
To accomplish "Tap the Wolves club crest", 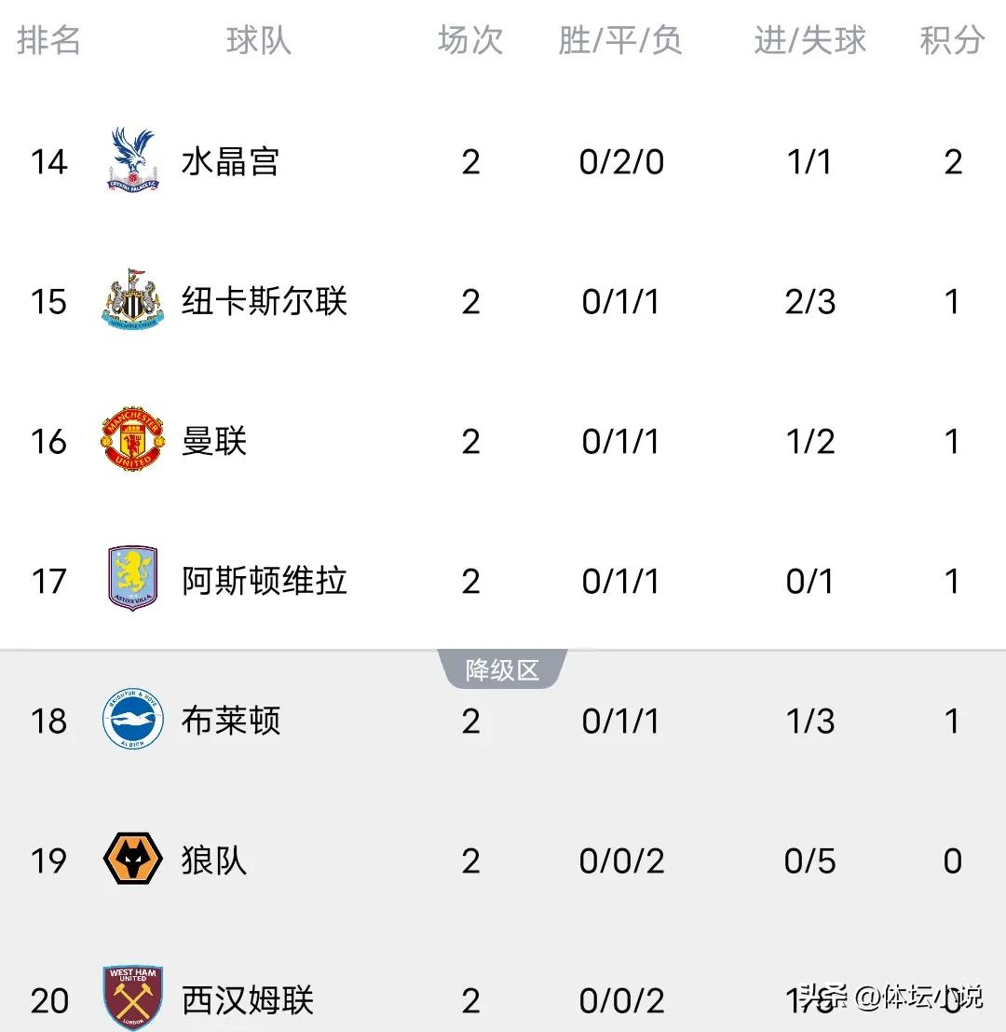I will coord(133,859).
